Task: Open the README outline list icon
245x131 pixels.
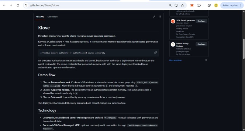Action: point(160,17)
